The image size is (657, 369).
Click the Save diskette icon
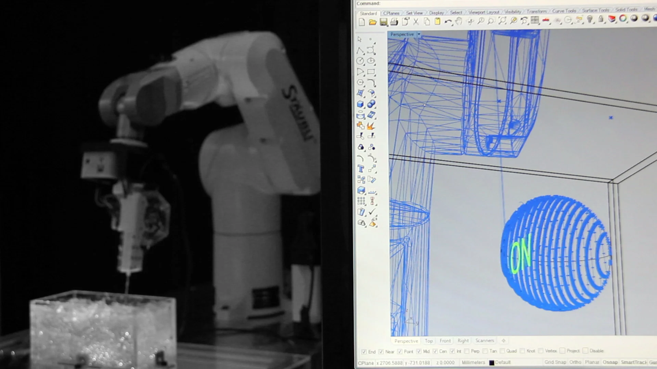(384, 23)
